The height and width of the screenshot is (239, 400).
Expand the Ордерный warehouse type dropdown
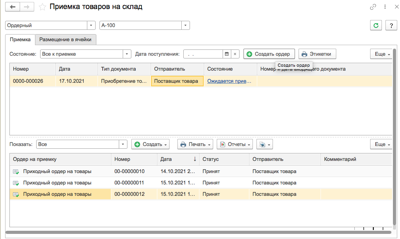point(91,26)
